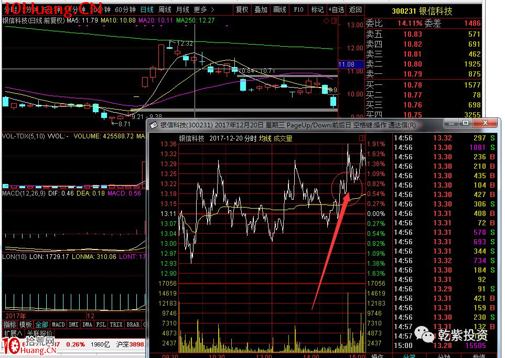Select the 日线 daily chart tab
This screenshot has height=358, width=505.
[x=147, y=9]
